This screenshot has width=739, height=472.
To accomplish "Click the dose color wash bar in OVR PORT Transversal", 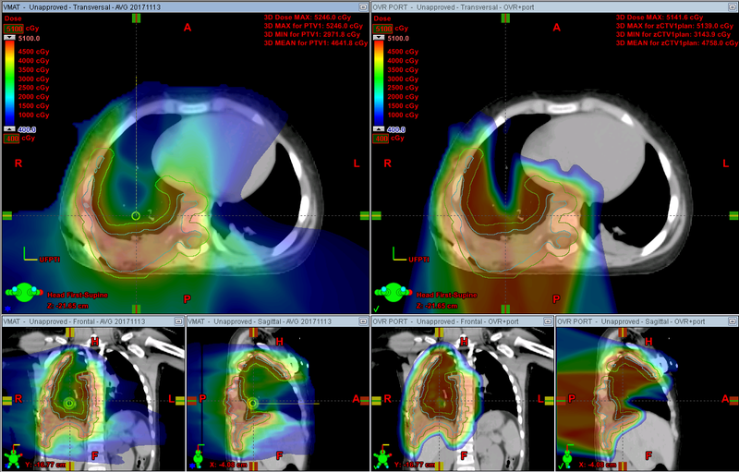I will pyautogui.click(x=379, y=83).
